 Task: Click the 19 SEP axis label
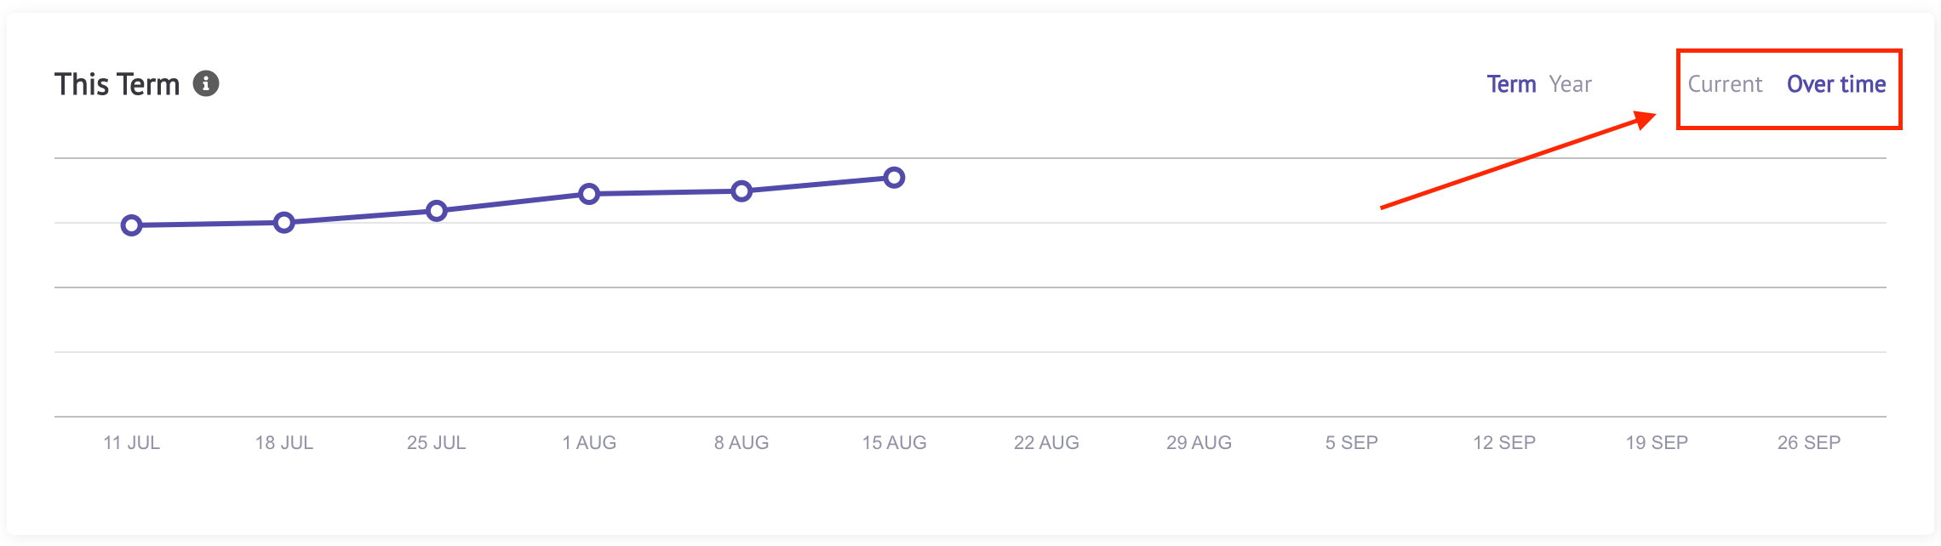pos(1657,442)
